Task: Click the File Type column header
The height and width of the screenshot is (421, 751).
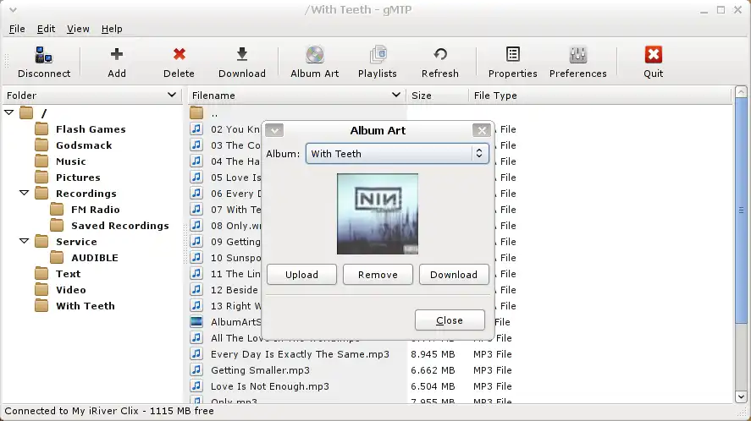Action: pos(600,96)
